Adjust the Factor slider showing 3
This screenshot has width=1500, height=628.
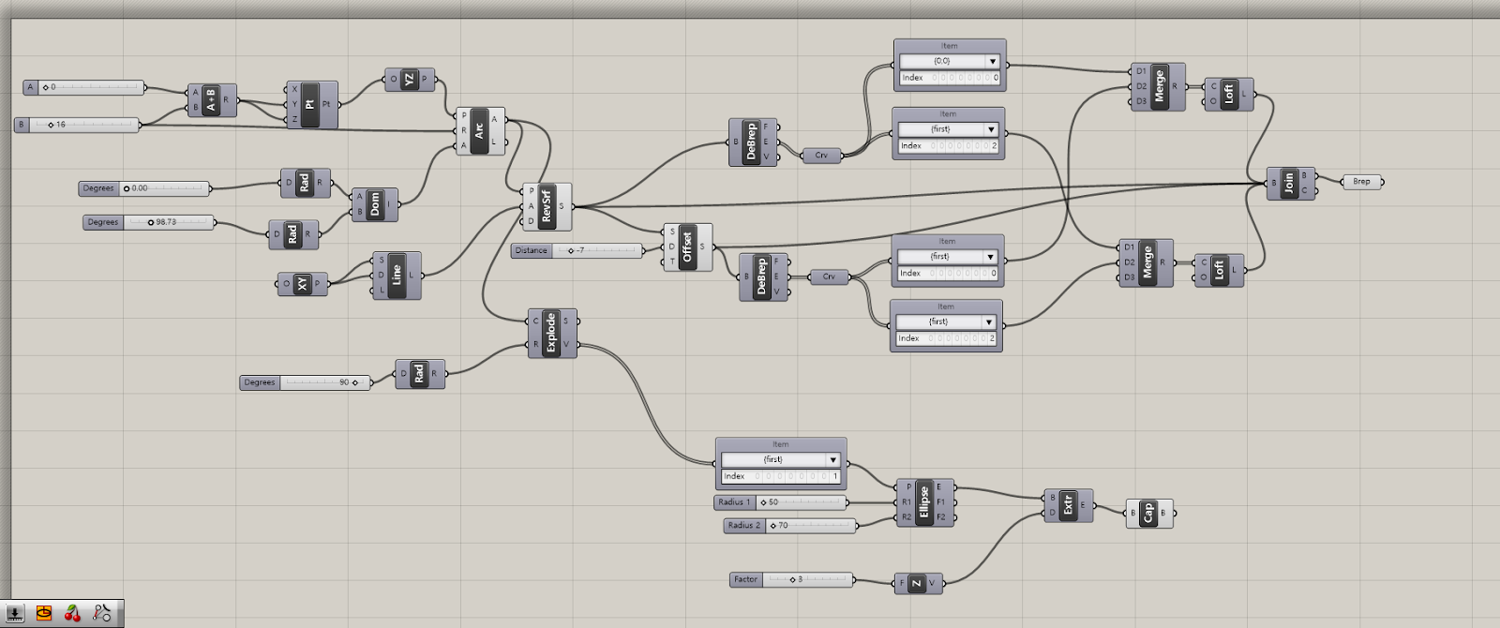click(x=791, y=579)
